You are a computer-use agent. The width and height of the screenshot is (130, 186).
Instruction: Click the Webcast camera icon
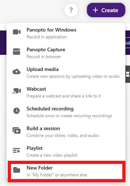pos(17,91)
